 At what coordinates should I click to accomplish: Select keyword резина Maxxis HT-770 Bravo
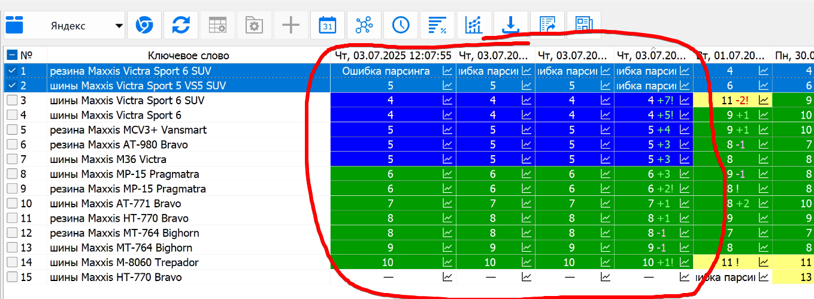tap(119, 218)
